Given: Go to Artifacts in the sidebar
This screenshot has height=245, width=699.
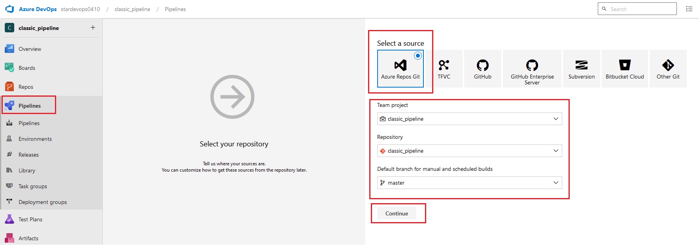Looking at the screenshot, I should point(28,238).
